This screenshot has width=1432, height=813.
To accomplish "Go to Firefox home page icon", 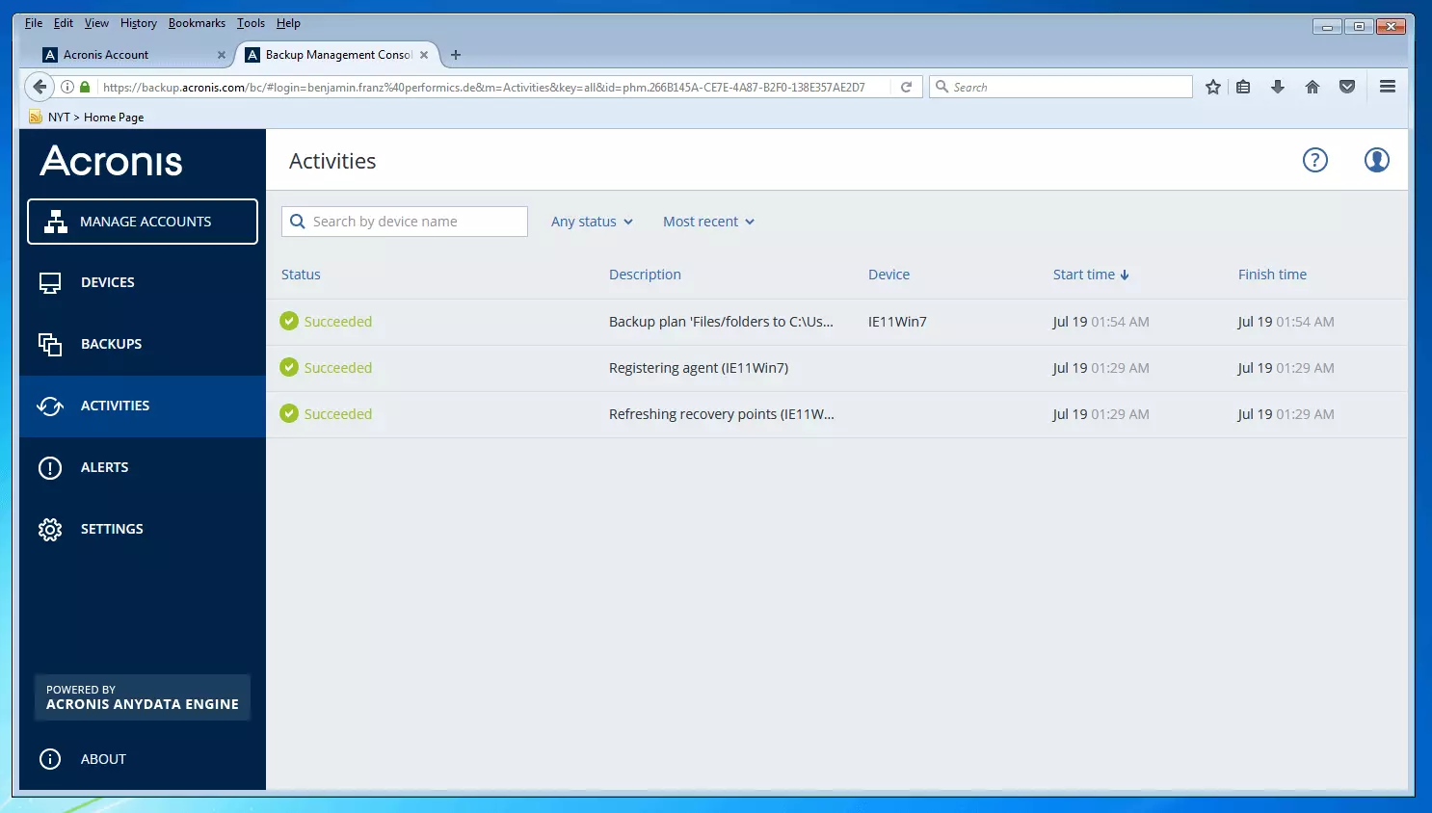I will click(1313, 87).
